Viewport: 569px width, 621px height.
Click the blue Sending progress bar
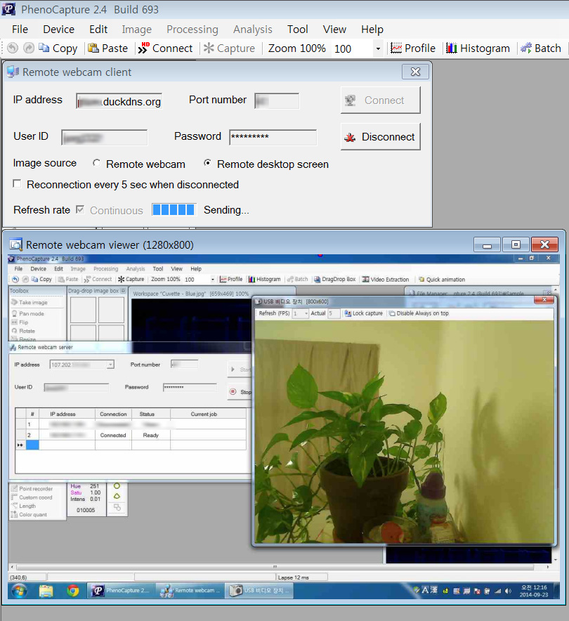click(x=174, y=210)
